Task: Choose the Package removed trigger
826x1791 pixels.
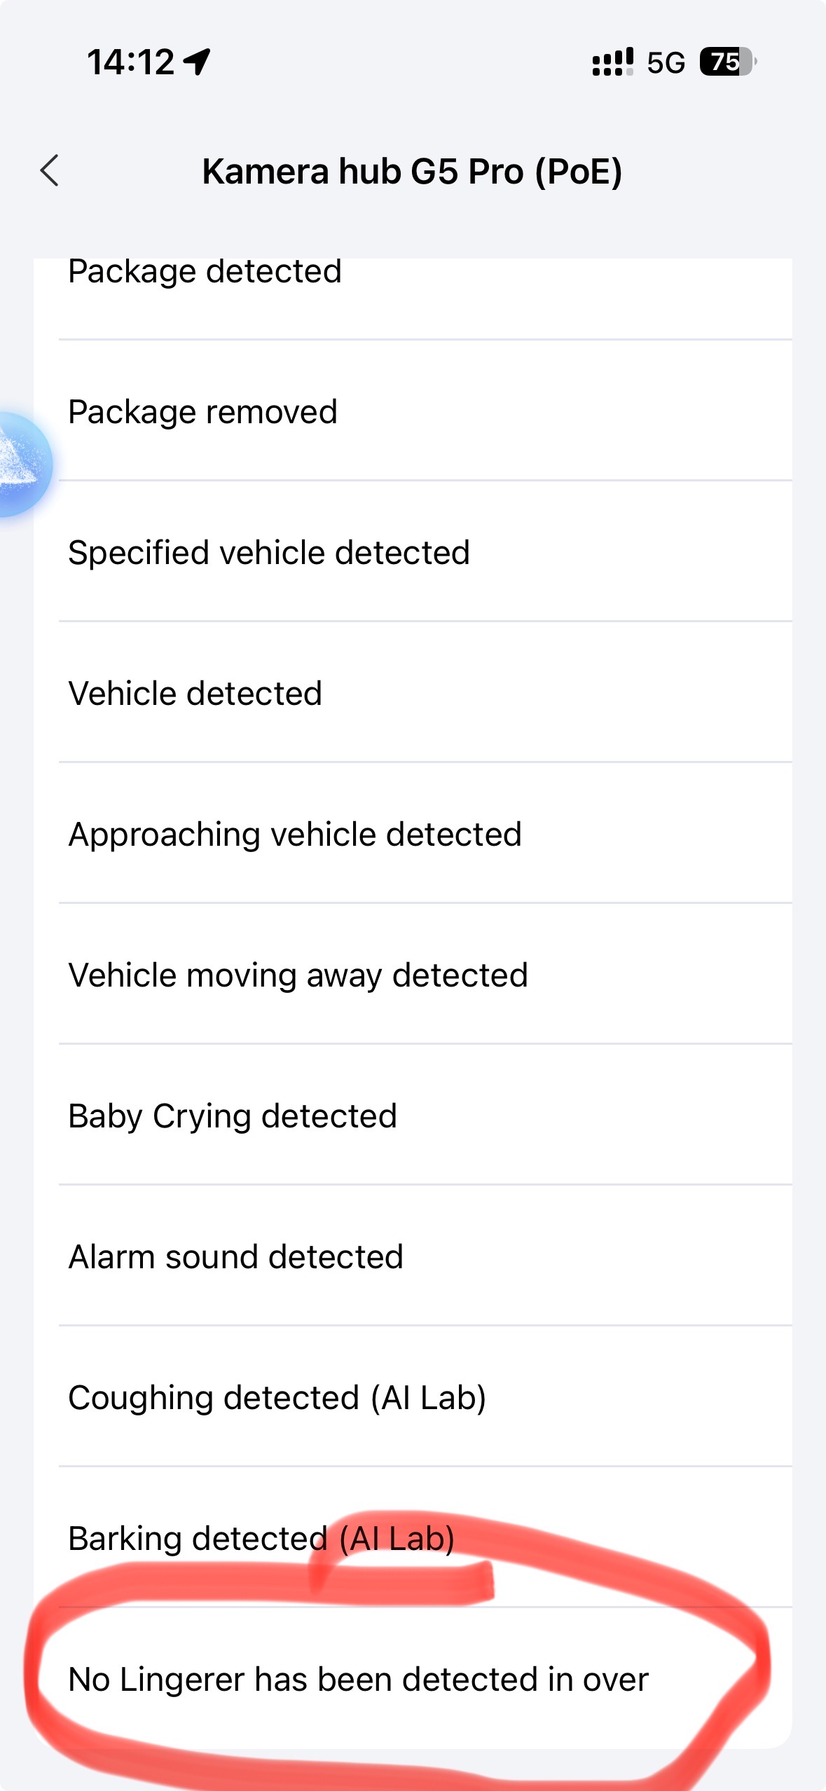Action: pyautogui.click(x=202, y=412)
